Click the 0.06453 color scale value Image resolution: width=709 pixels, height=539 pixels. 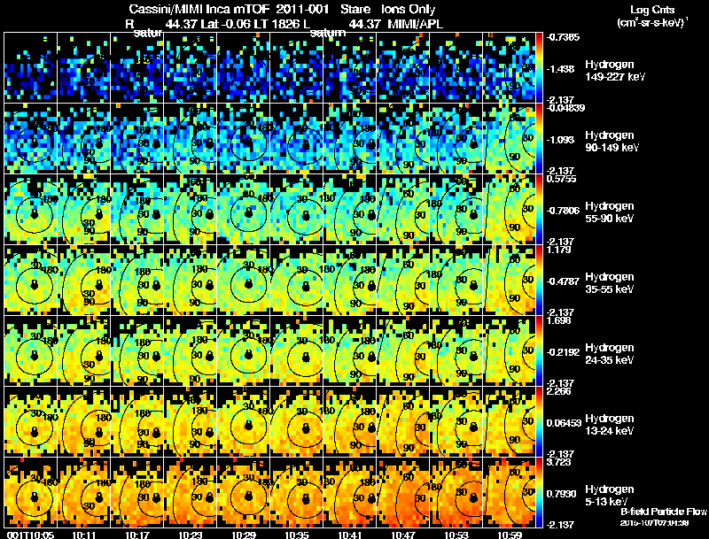click(564, 423)
